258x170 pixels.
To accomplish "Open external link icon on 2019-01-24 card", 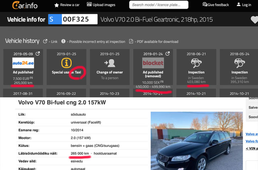I will tap(168, 54).
